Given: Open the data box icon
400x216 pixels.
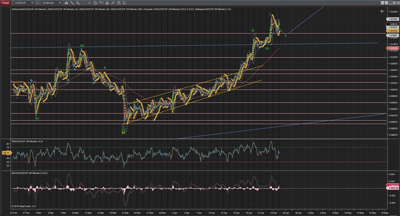Looking at the screenshot, I should pyautogui.click(x=95, y=3).
